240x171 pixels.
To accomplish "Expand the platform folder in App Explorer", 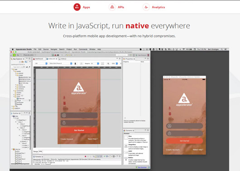I will [x=12, y=108].
